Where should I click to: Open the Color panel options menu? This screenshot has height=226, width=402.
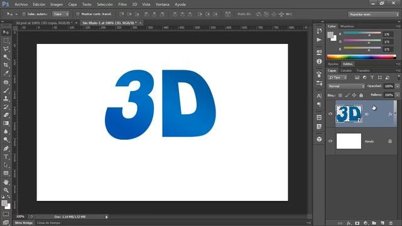pyautogui.click(x=398, y=26)
